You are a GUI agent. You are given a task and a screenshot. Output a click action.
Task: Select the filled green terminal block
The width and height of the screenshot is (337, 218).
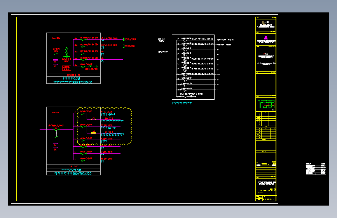[x=124, y=39]
